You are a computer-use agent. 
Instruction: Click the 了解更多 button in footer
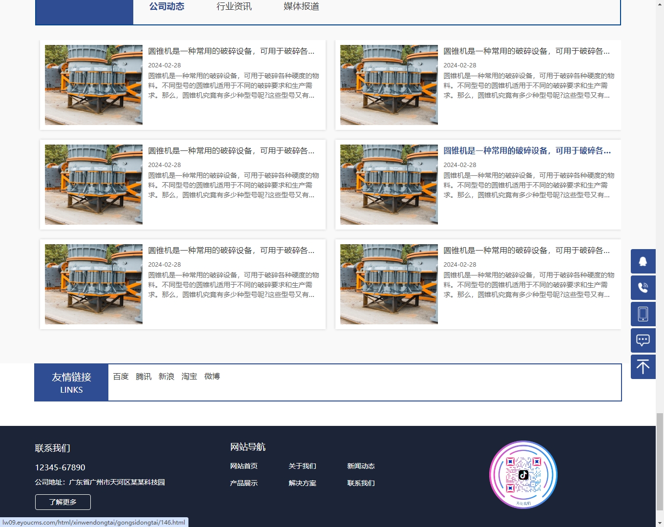tap(63, 502)
